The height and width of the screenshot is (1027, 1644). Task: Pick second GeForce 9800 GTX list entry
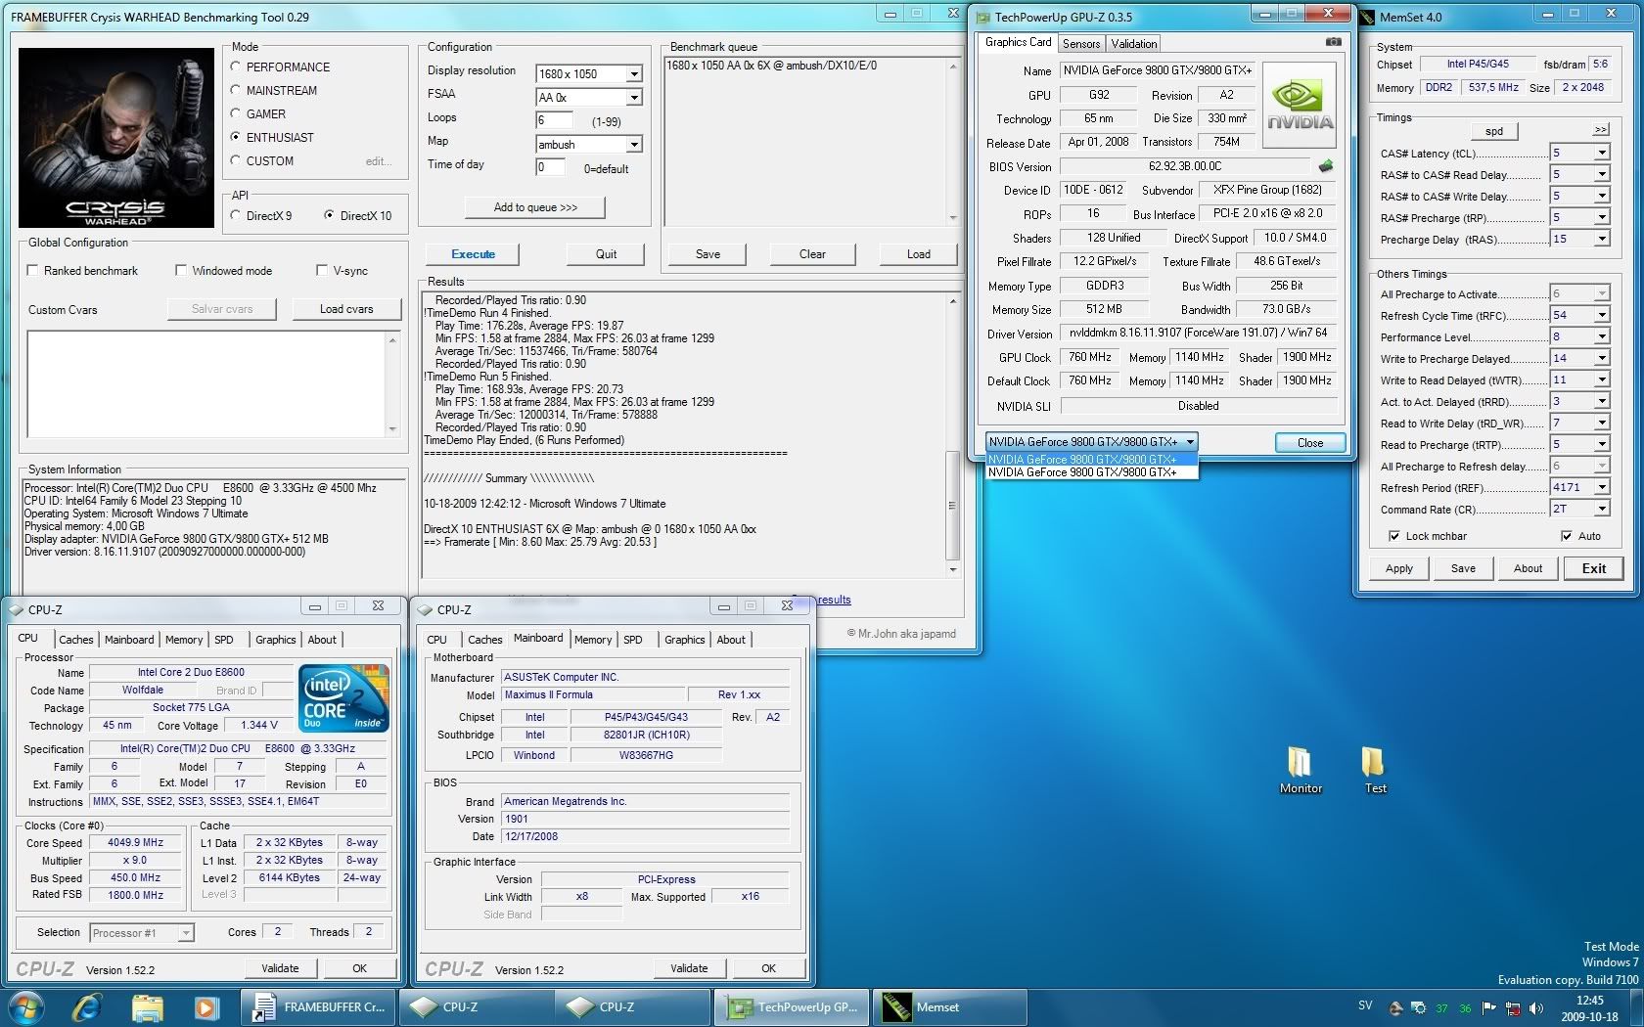(x=1092, y=472)
